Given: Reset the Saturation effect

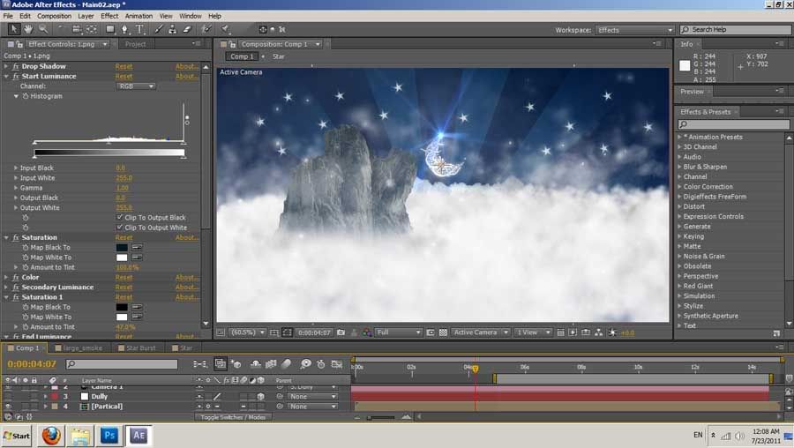Looking at the screenshot, I should point(124,237).
